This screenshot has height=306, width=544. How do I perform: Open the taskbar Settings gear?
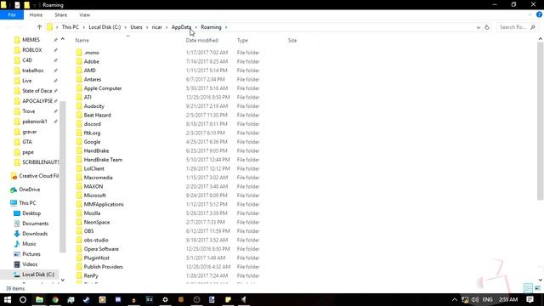pyautogui.click(x=165, y=299)
